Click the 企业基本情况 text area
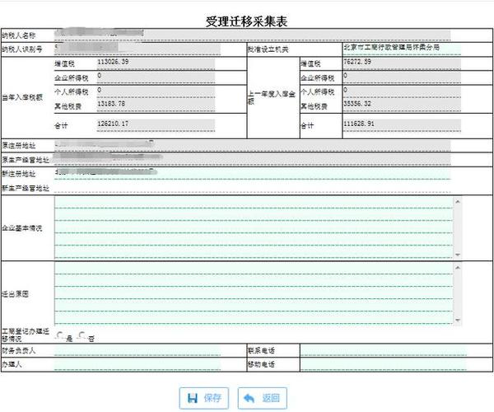Viewport: 494px width, 412px height. (x=254, y=228)
